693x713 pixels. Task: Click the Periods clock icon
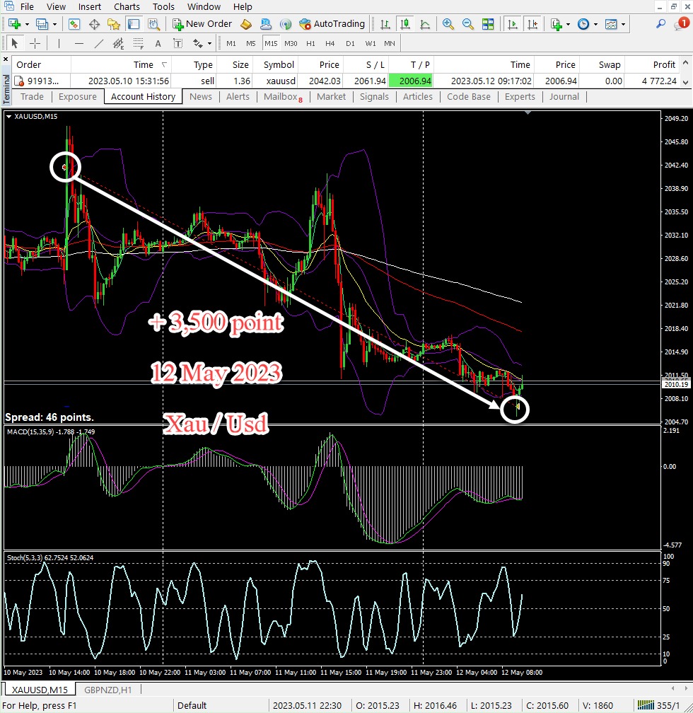(x=583, y=24)
